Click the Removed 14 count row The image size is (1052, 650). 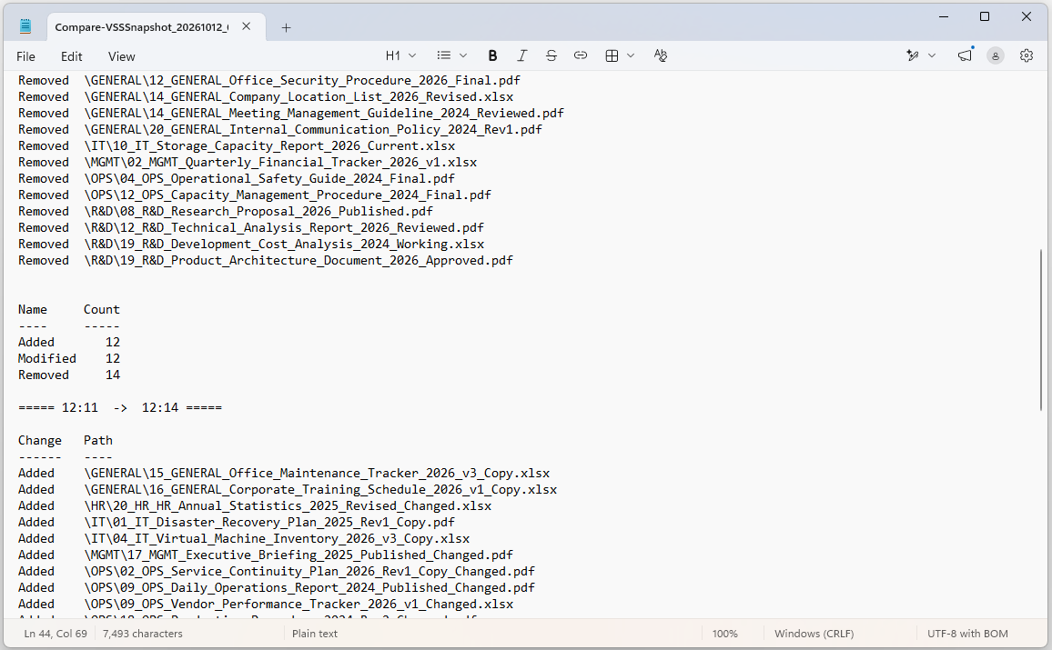point(69,375)
